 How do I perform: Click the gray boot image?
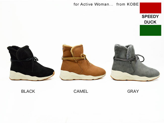[135, 63]
